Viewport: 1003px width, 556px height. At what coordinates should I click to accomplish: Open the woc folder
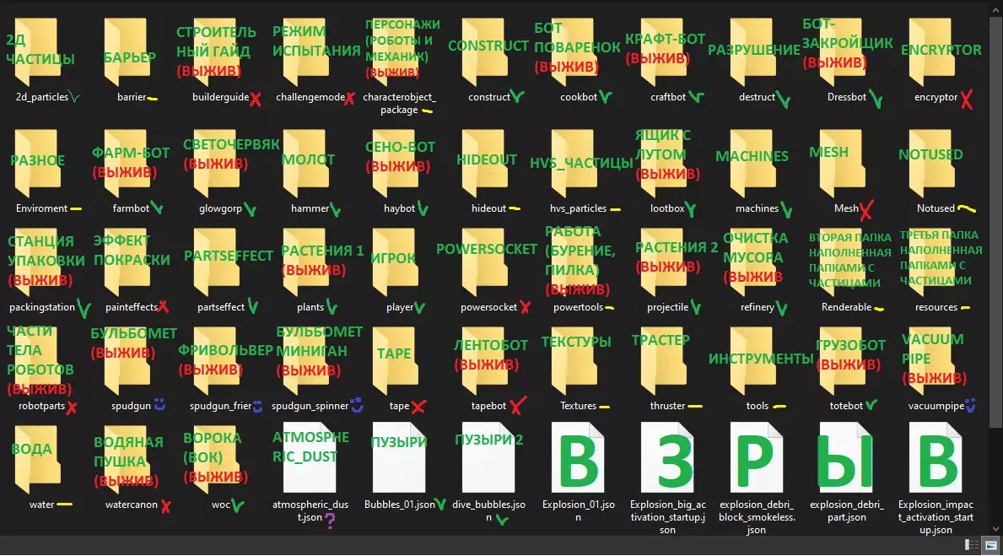coord(218,459)
